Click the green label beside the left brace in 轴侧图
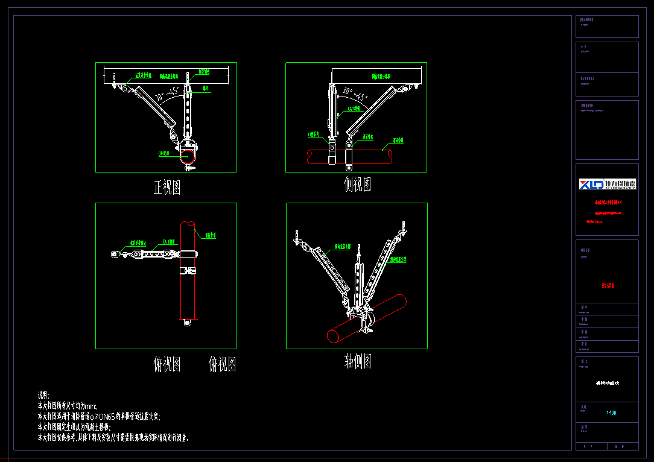Image resolution: width=654 pixels, height=462 pixels. [343, 247]
